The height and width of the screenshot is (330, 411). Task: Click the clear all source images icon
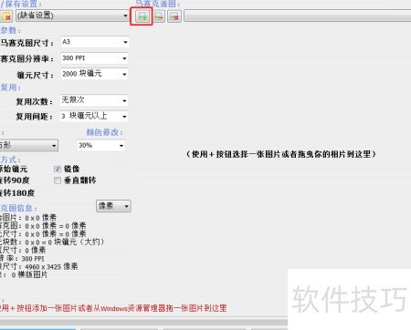pyautogui.click(x=174, y=16)
